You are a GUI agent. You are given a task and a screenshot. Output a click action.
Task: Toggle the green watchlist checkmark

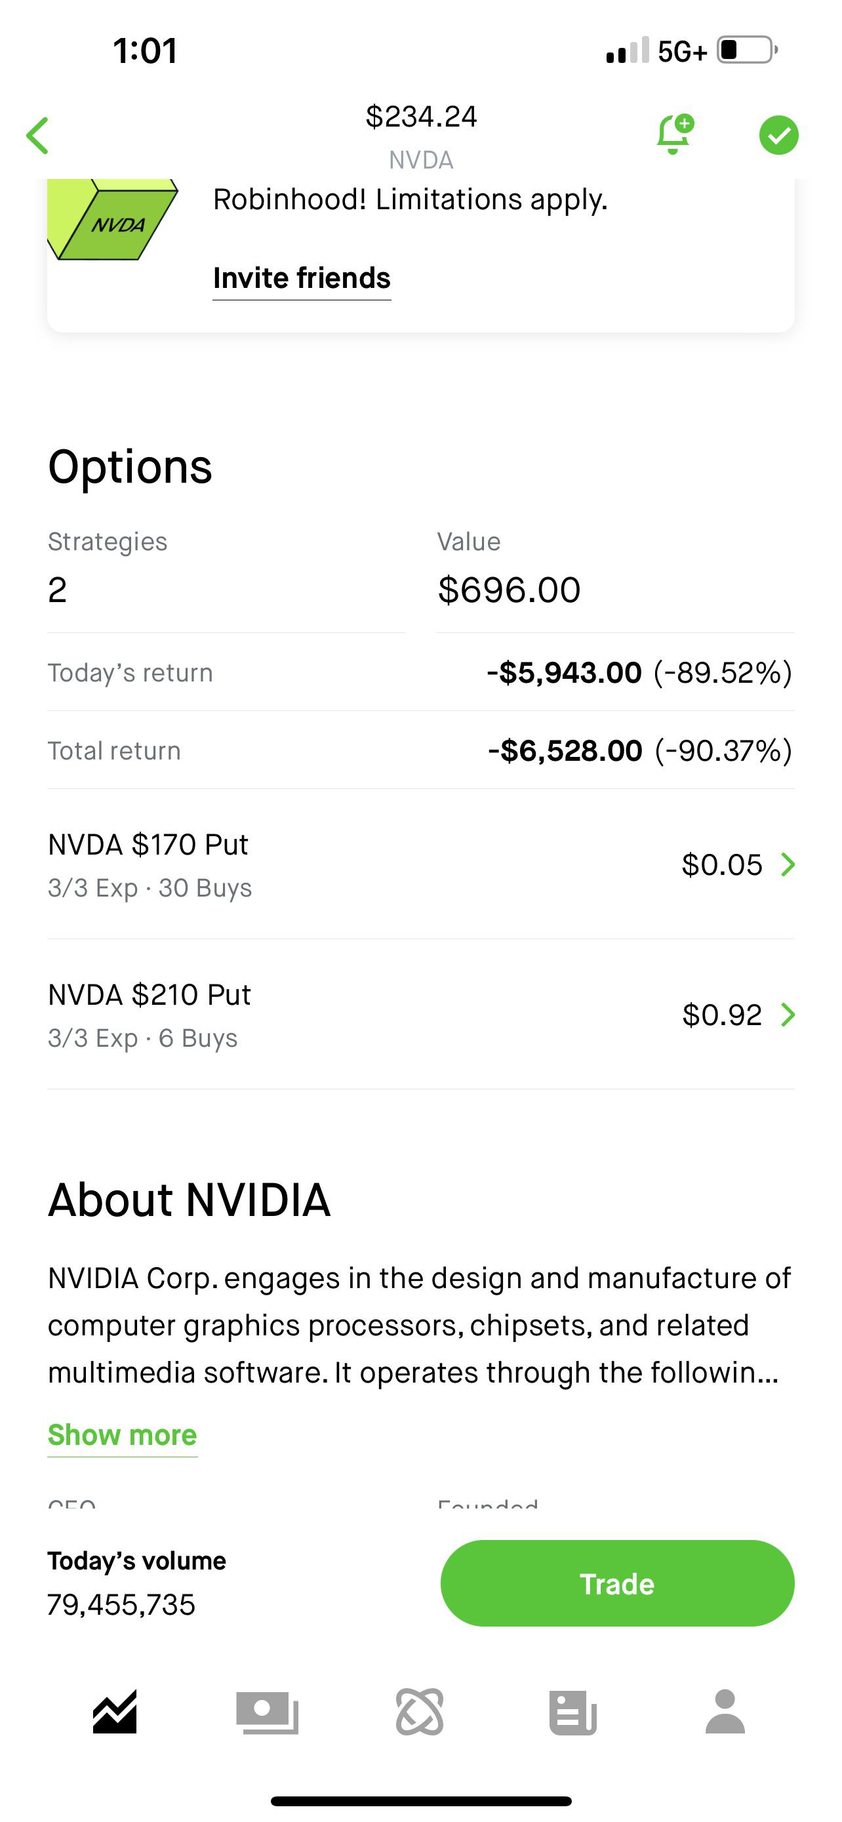(x=778, y=134)
